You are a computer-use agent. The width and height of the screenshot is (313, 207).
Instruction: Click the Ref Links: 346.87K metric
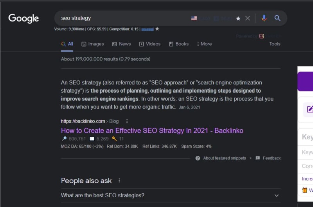pos(160,146)
